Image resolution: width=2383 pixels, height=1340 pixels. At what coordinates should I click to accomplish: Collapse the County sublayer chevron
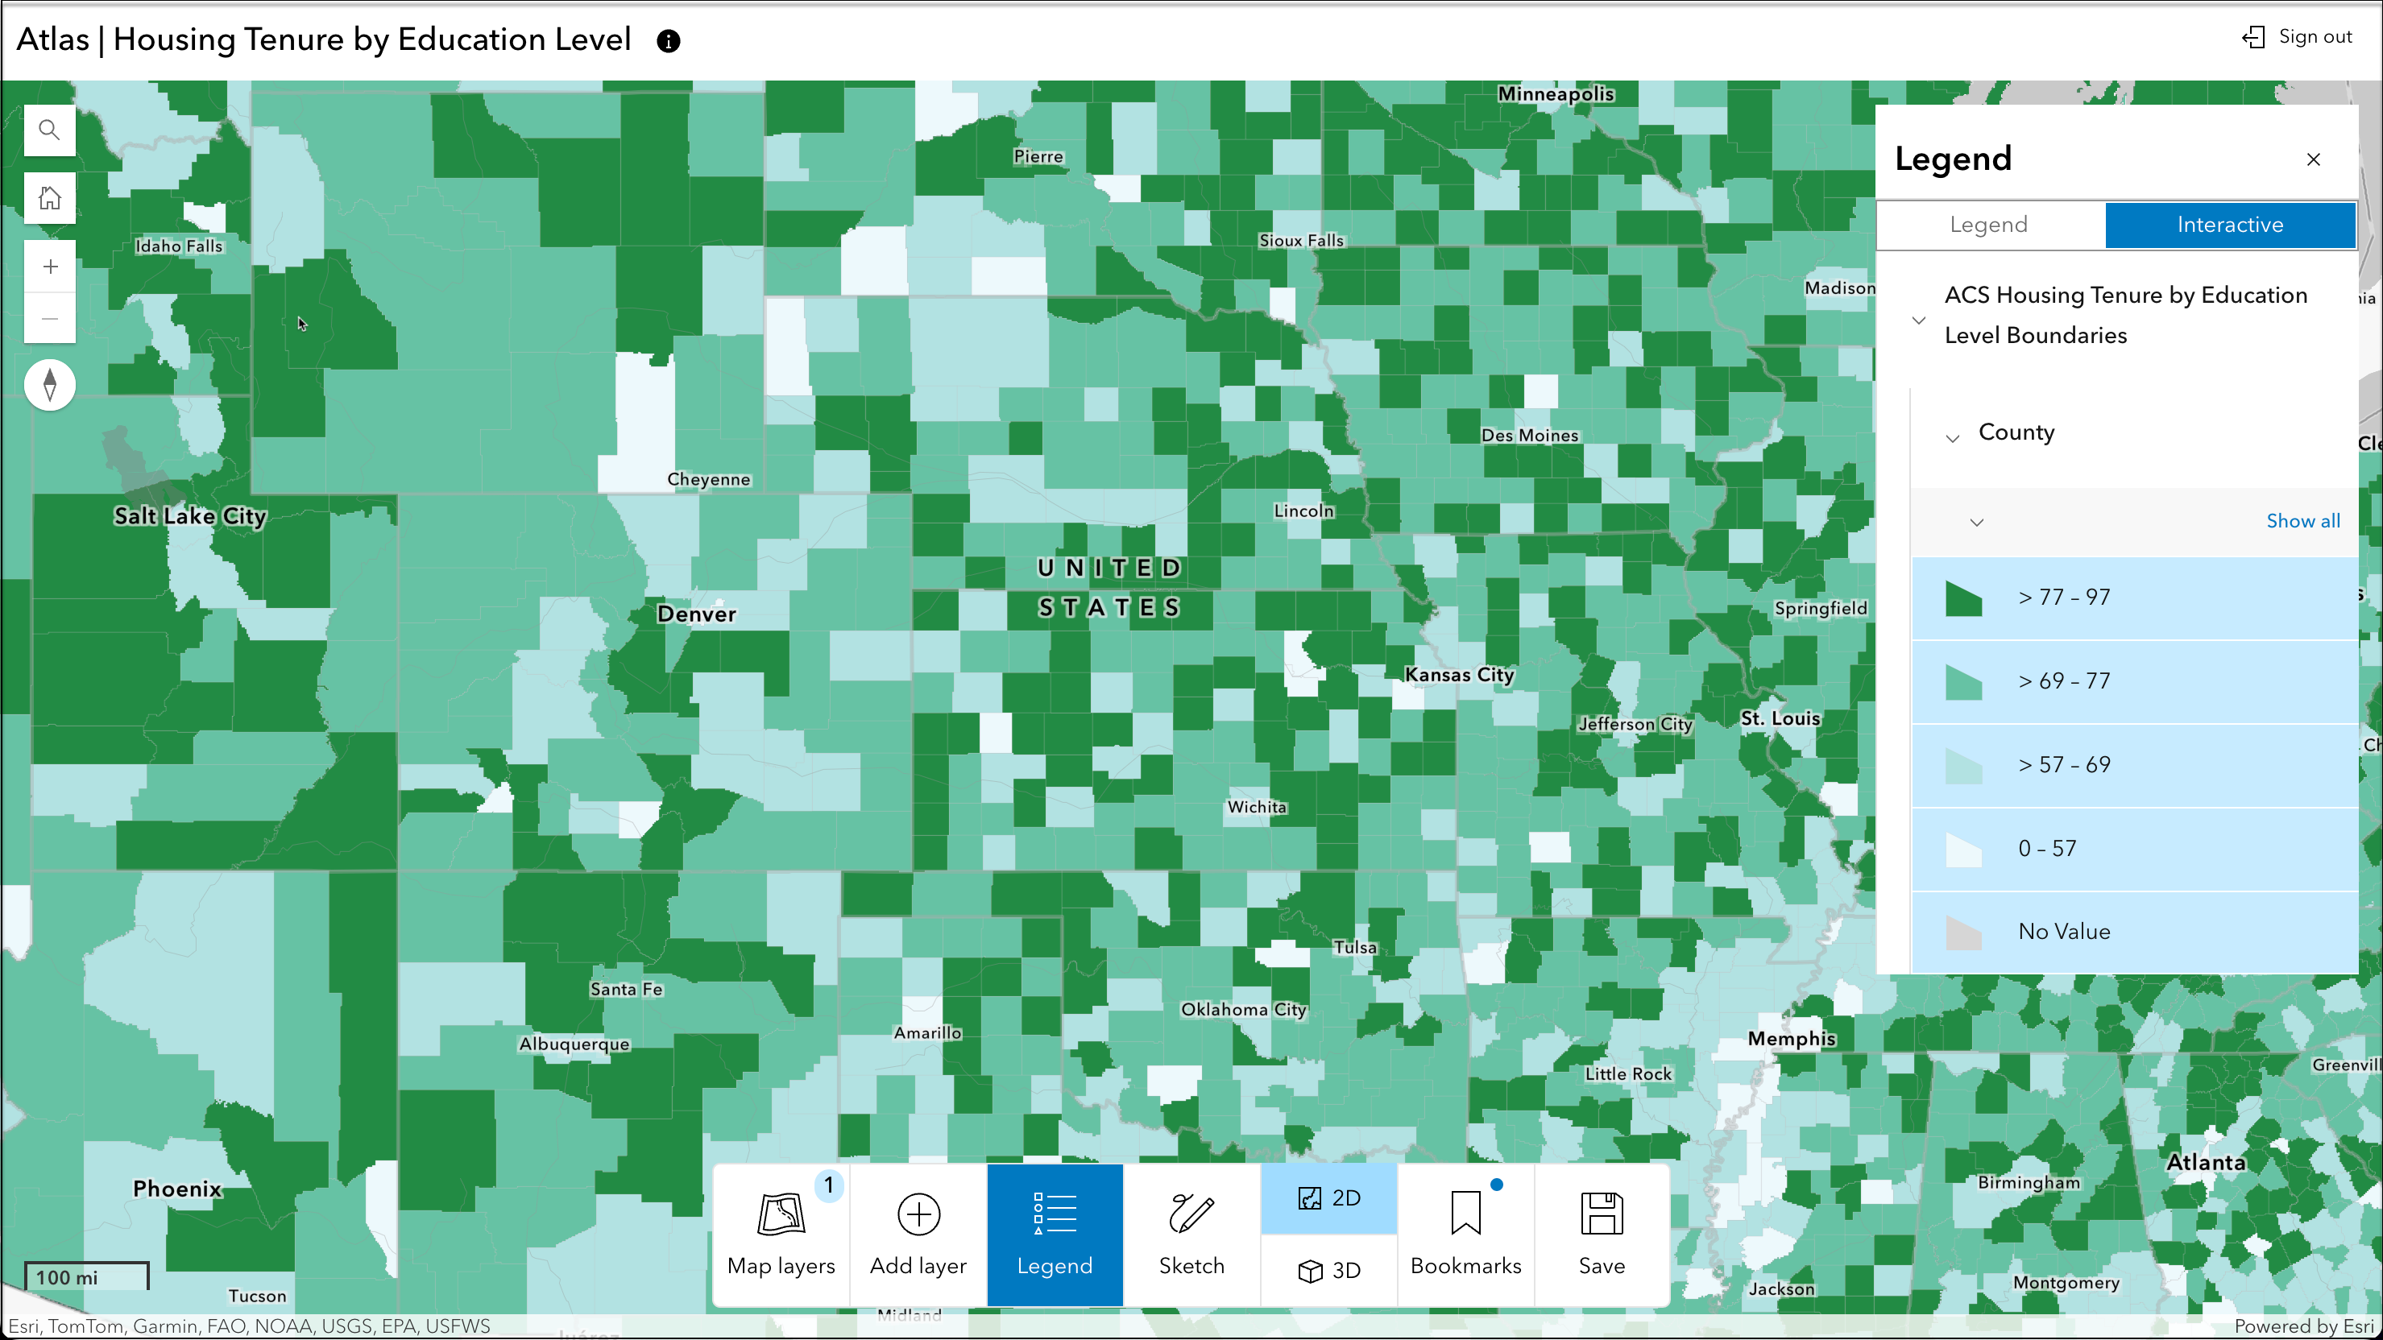1952,438
